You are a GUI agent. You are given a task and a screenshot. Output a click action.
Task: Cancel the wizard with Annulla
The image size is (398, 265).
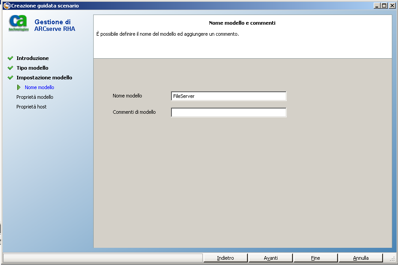[361, 258]
